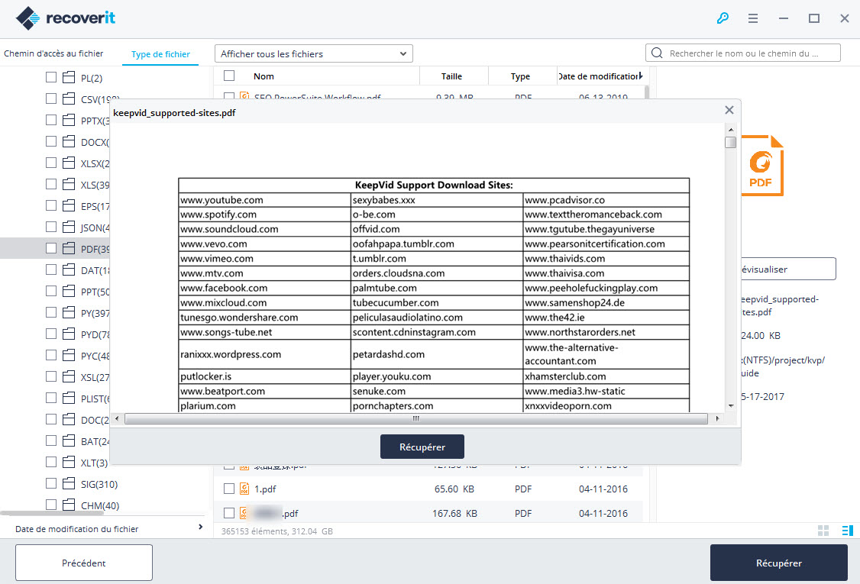
Task: Sort by the Type column header
Action: pos(520,76)
